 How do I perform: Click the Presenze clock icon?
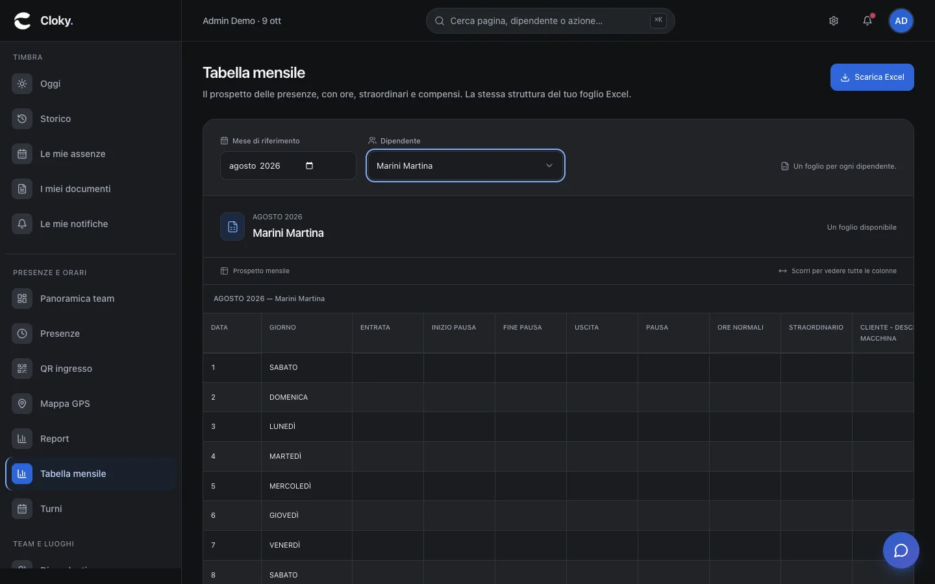[x=22, y=334]
